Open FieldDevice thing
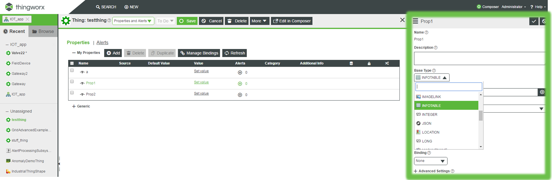 18,63
